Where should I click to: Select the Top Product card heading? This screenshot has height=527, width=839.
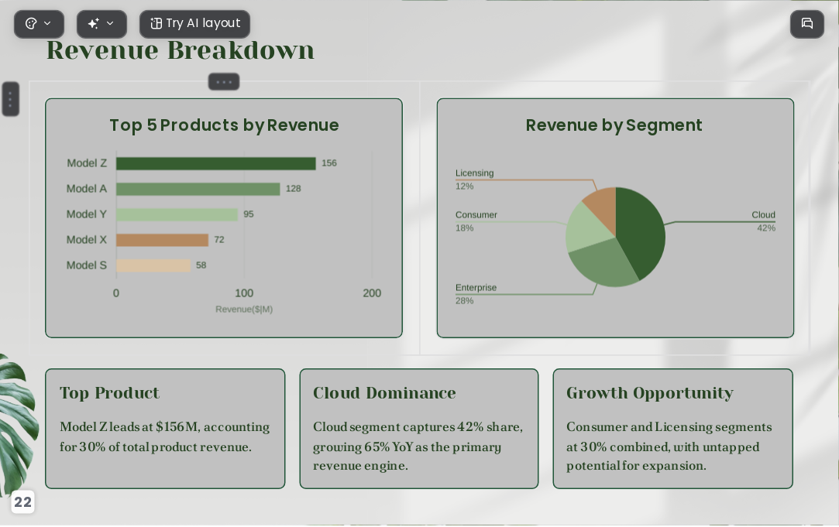click(110, 393)
